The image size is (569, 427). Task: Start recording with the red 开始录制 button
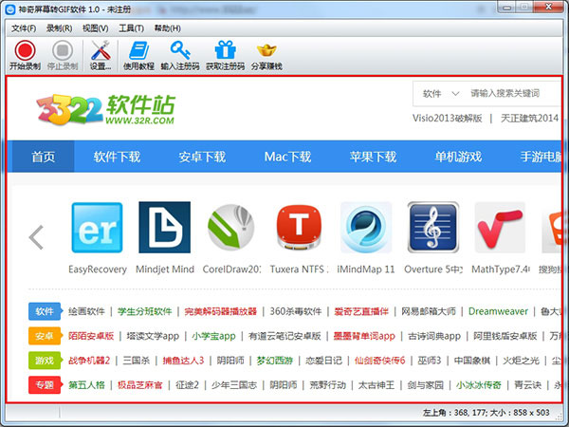(25, 55)
